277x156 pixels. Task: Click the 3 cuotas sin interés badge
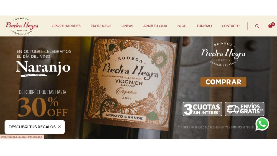[202, 109]
